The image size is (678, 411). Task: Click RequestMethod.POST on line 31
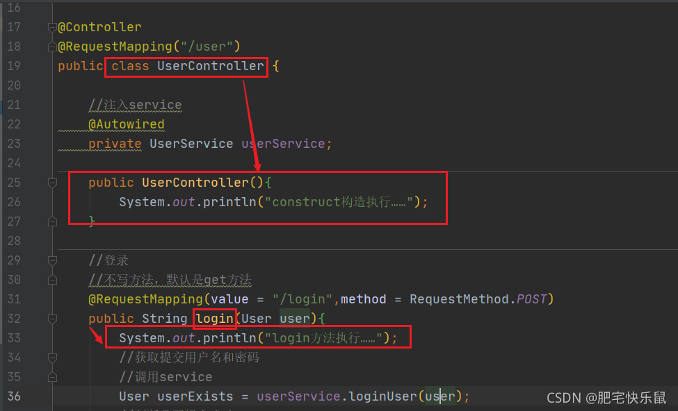click(x=478, y=299)
